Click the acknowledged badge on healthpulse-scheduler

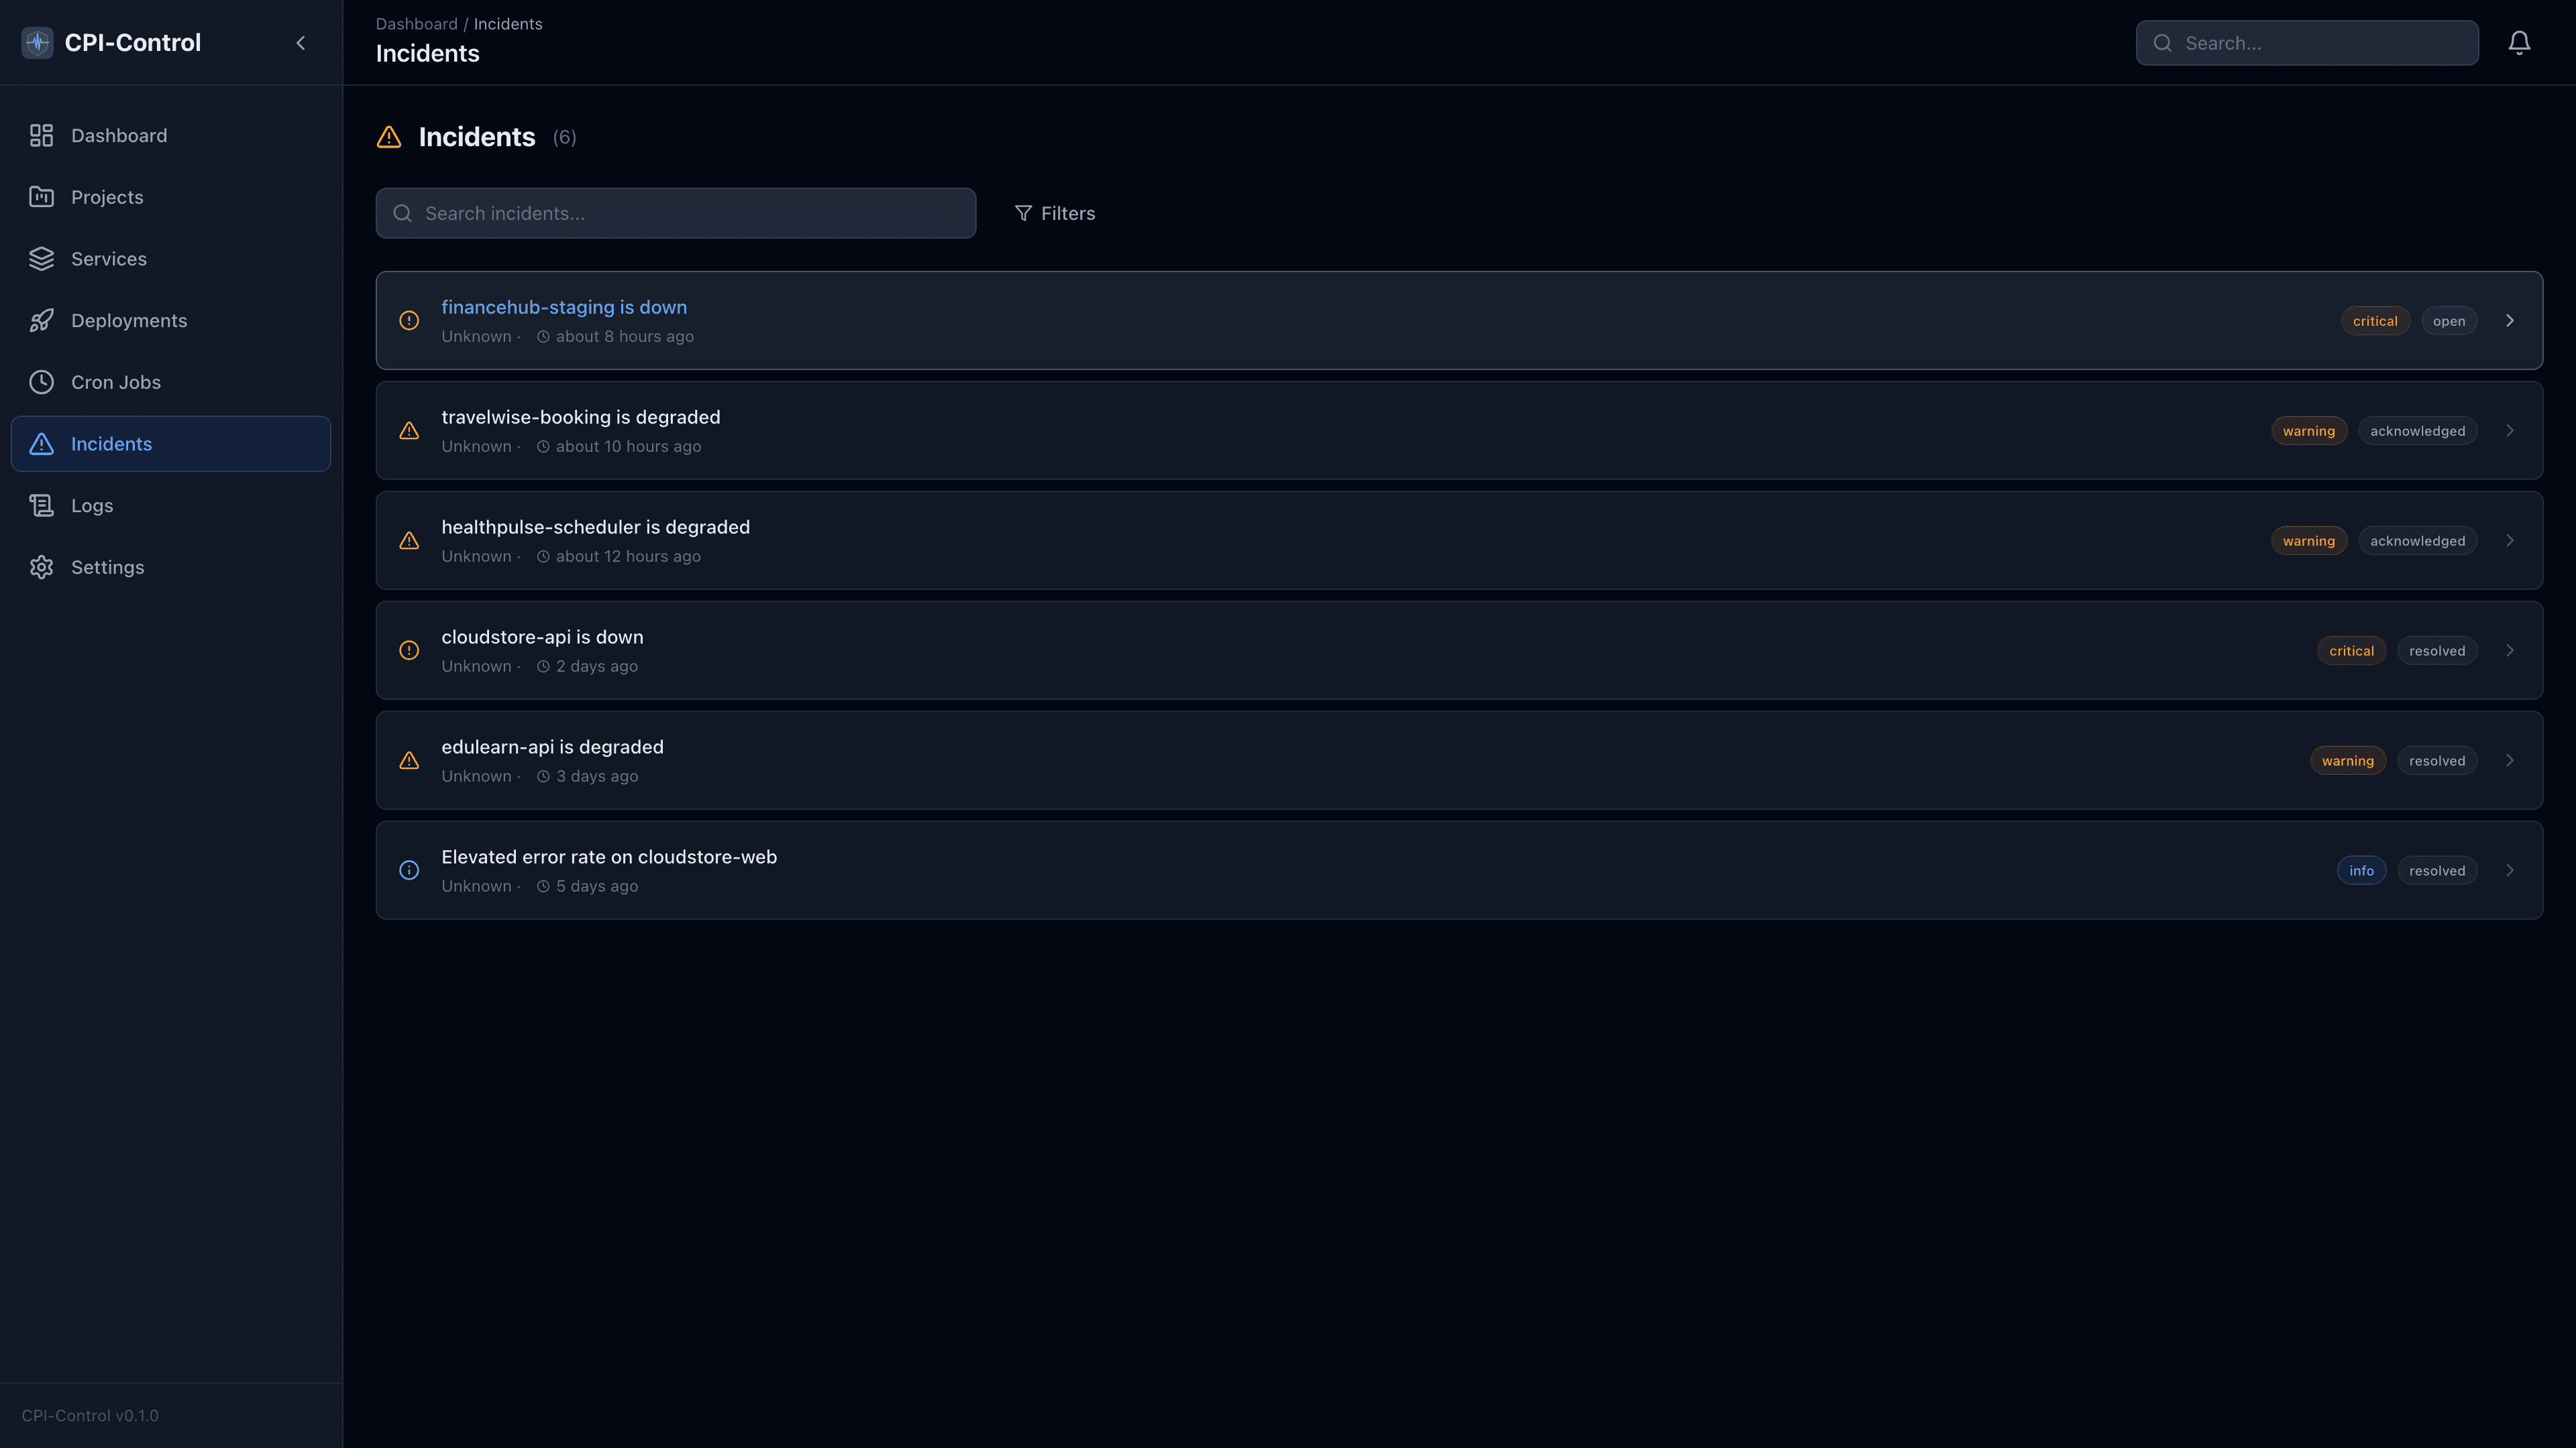click(2417, 540)
